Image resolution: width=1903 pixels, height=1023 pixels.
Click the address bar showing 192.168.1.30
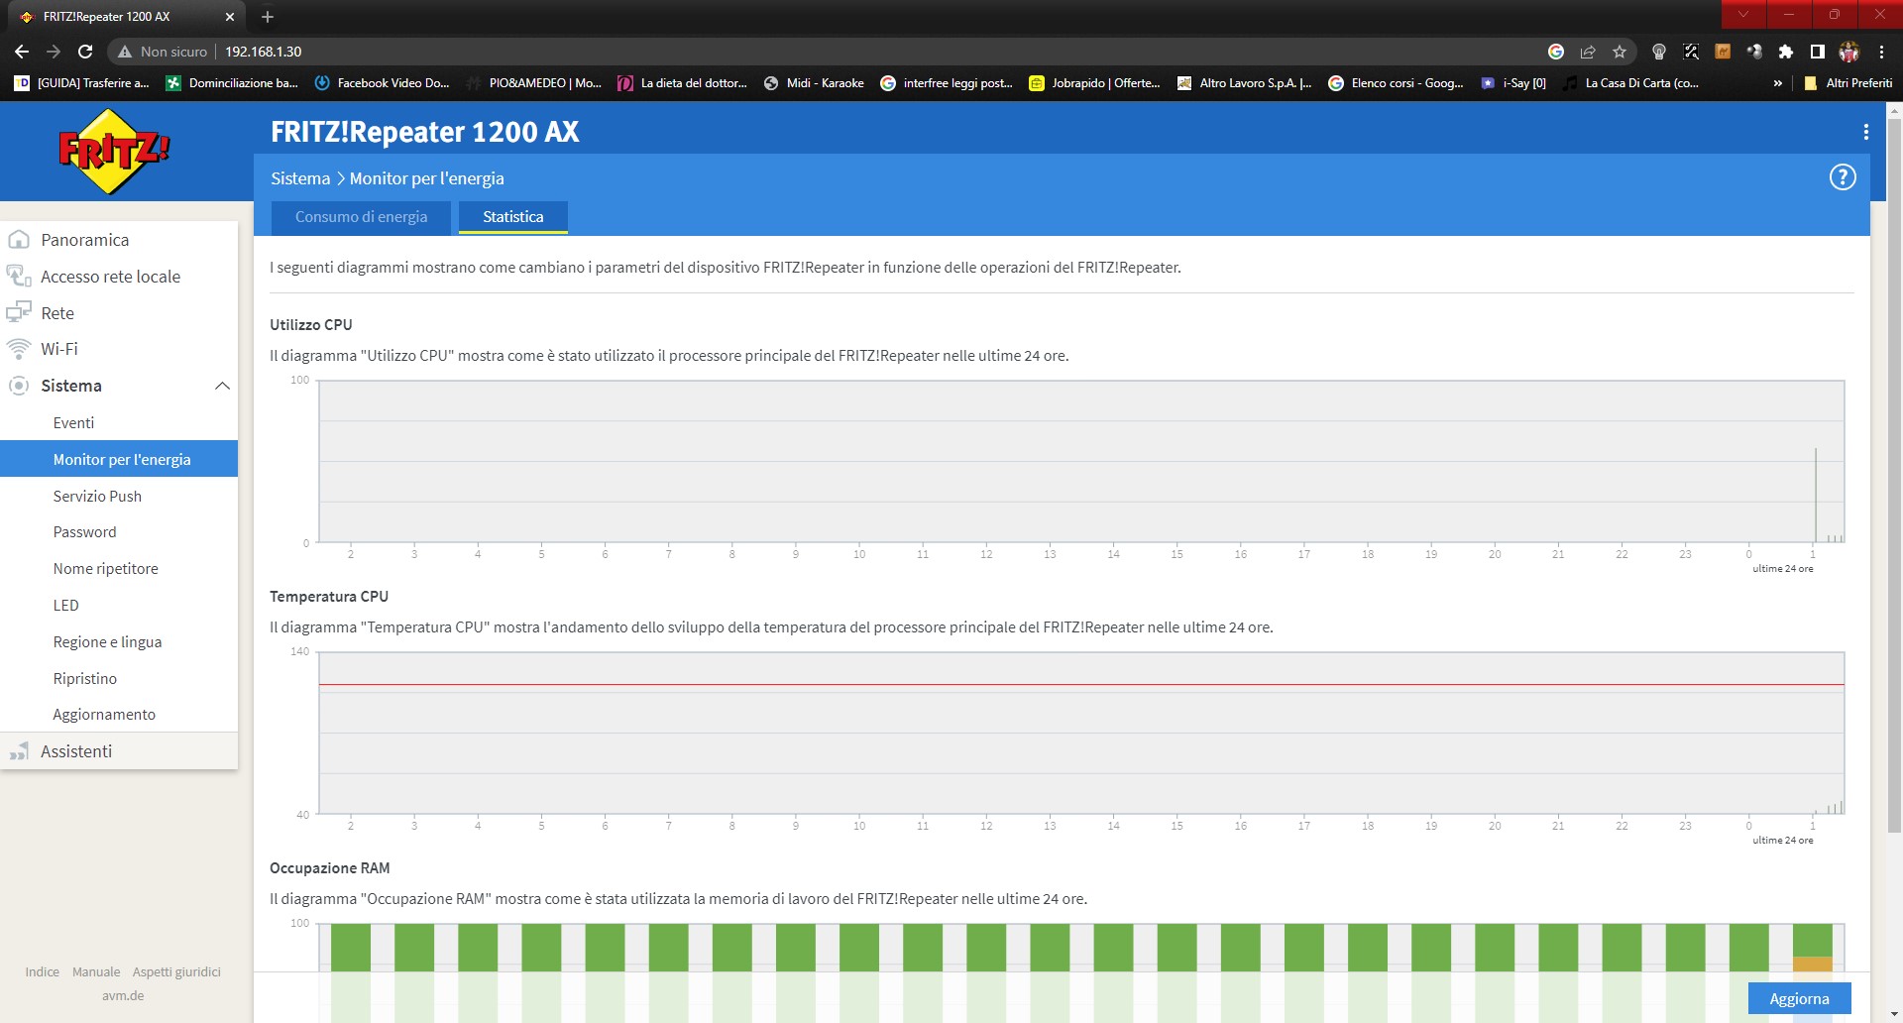pyautogui.click(x=872, y=52)
